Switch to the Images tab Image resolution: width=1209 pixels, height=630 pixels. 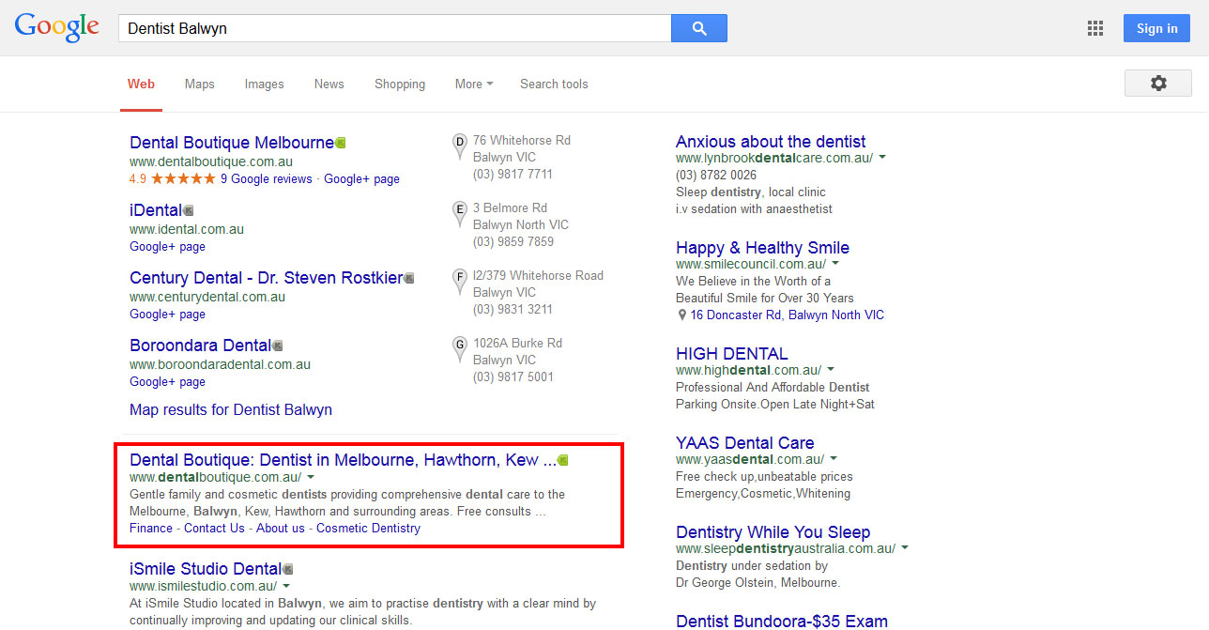[265, 84]
